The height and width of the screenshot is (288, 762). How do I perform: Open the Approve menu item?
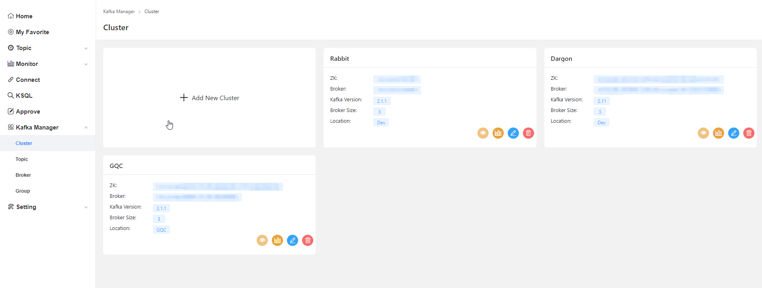coord(48,111)
